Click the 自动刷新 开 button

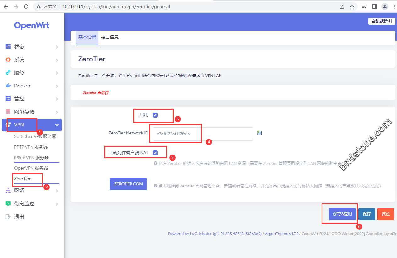[x=382, y=21]
